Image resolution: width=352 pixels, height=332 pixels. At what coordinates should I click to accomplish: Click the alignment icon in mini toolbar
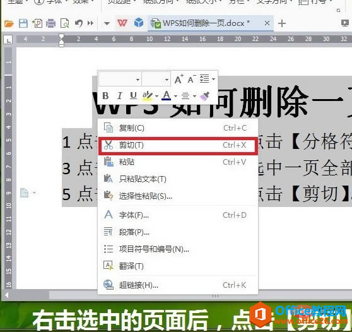[x=185, y=96]
